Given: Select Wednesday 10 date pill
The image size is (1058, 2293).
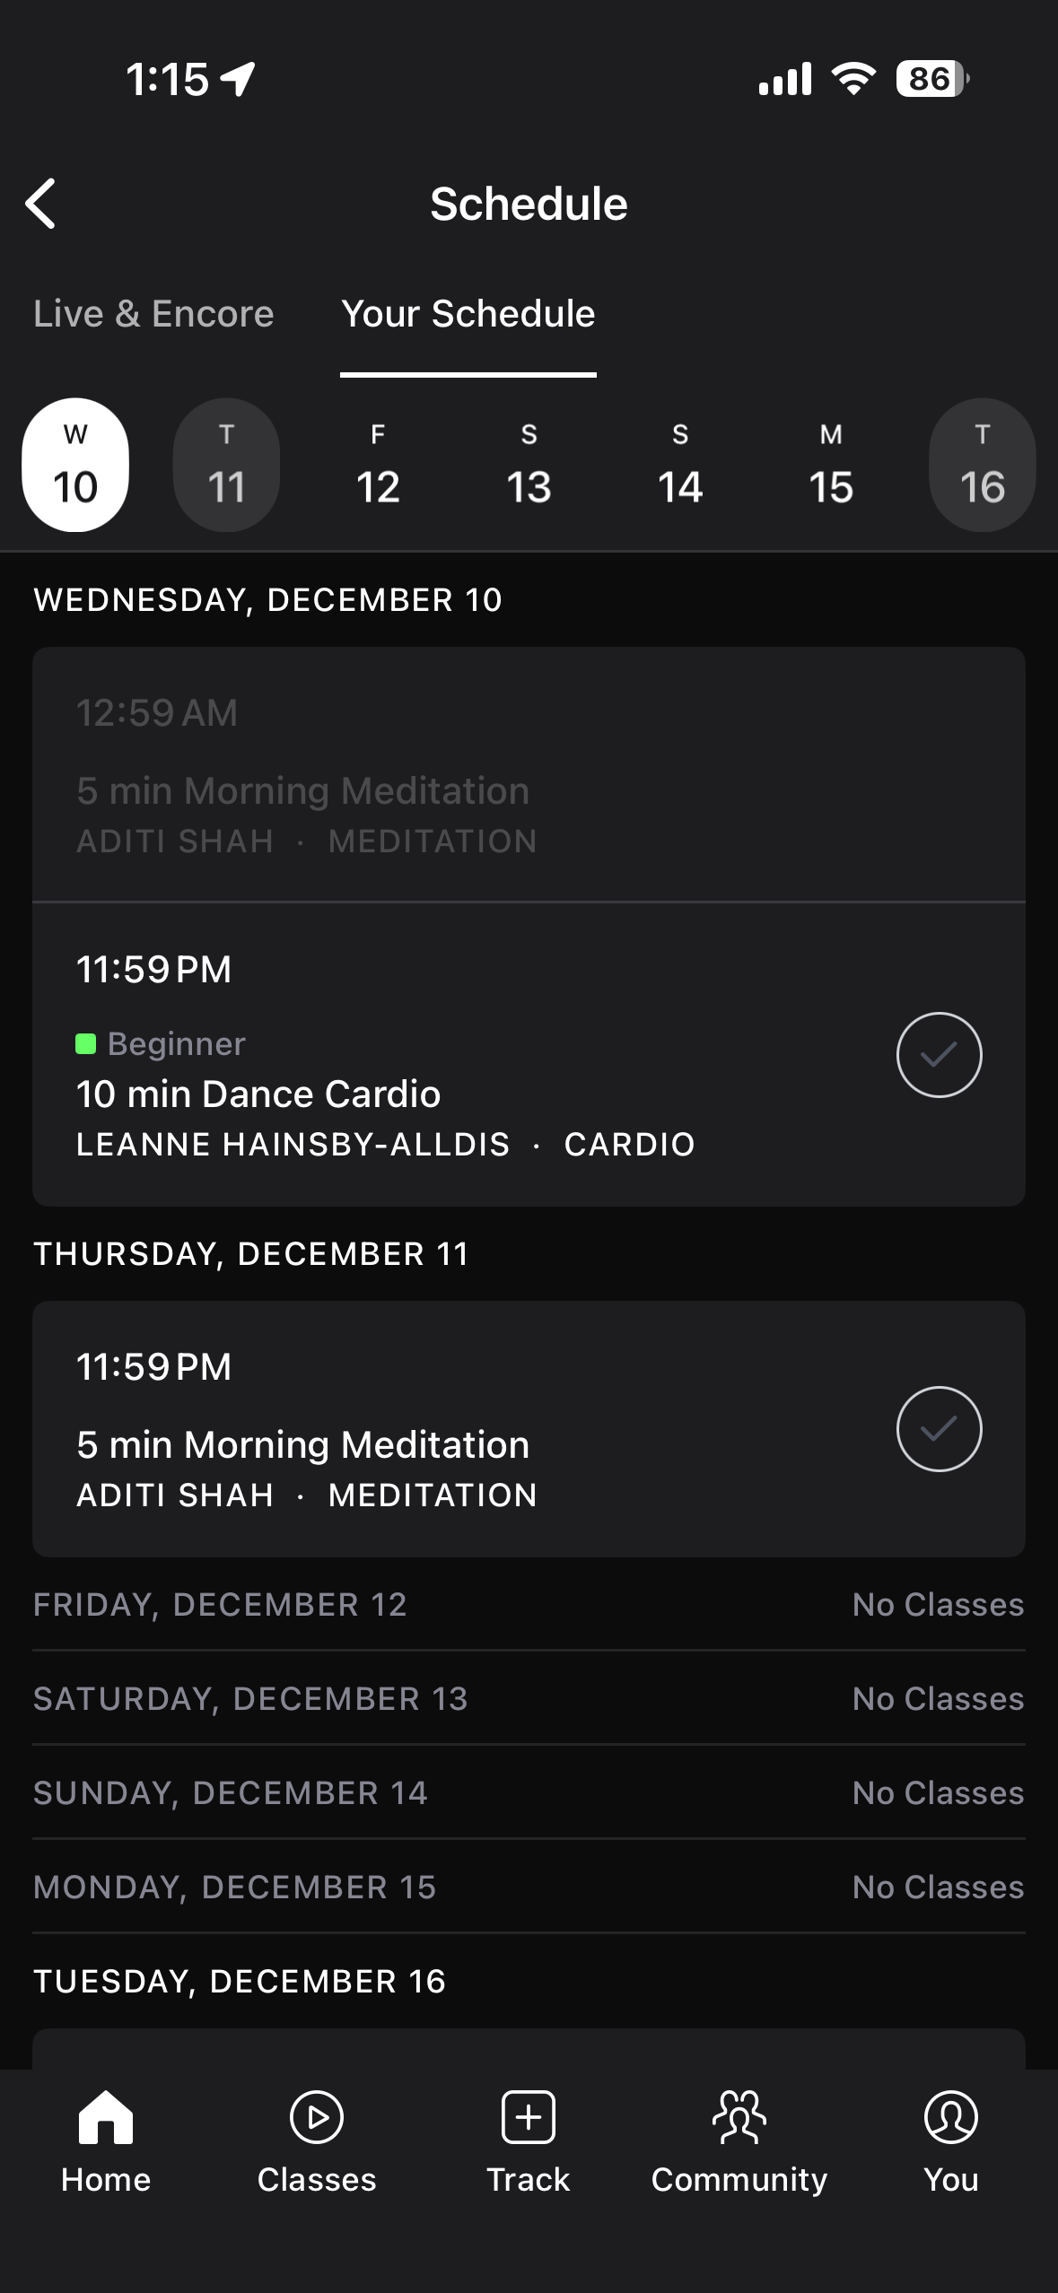Looking at the screenshot, I should click(75, 465).
